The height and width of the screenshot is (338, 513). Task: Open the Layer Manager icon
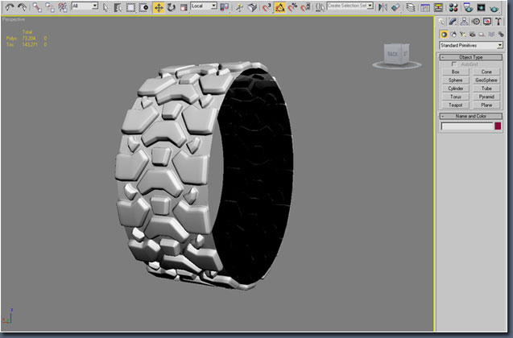(x=410, y=7)
